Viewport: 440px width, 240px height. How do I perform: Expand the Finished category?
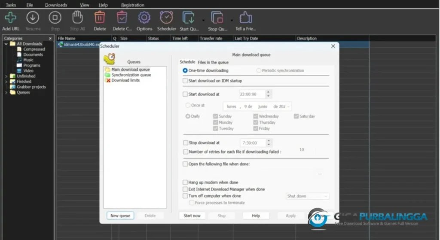[x=6, y=82]
